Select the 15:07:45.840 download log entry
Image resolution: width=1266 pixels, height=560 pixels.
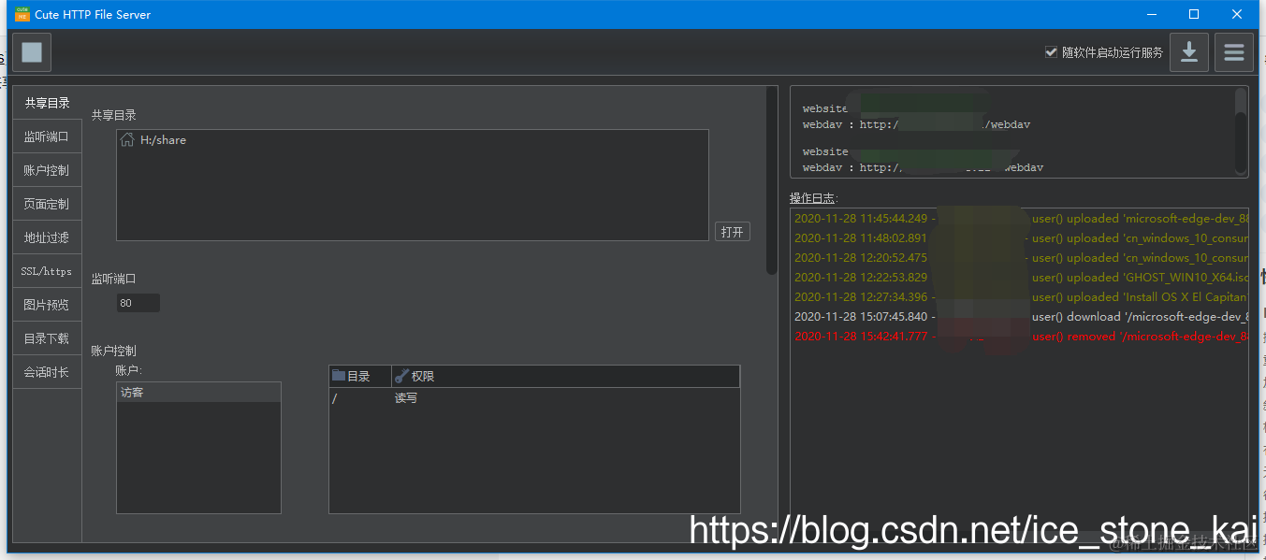coord(1020,317)
